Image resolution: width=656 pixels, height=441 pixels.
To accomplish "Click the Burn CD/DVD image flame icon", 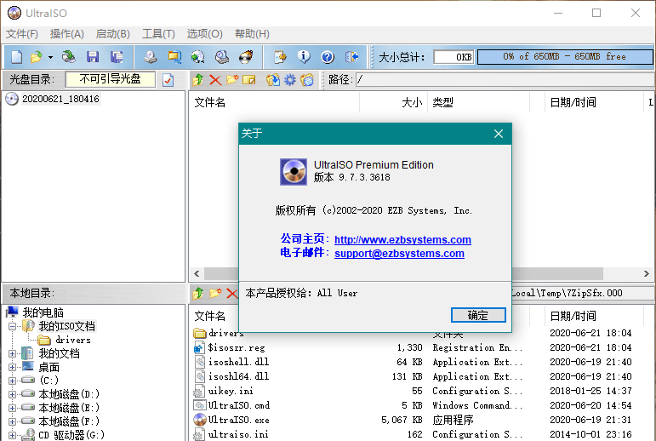I will (x=246, y=56).
